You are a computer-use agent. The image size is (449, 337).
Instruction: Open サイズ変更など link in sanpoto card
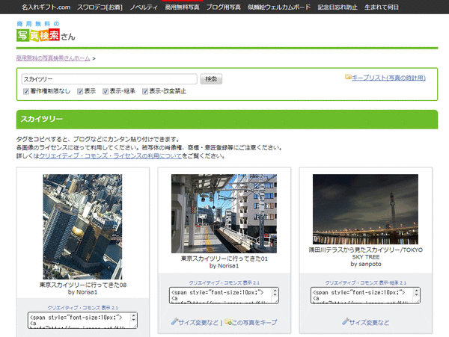pyautogui.click(x=369, y=322)
